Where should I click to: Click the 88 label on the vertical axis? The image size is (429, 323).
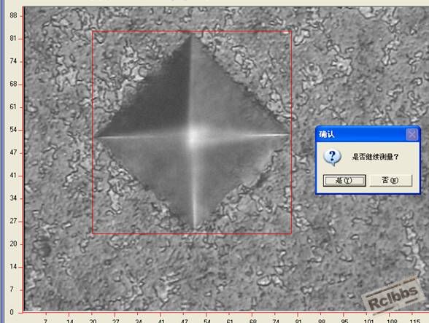(13, 15)
